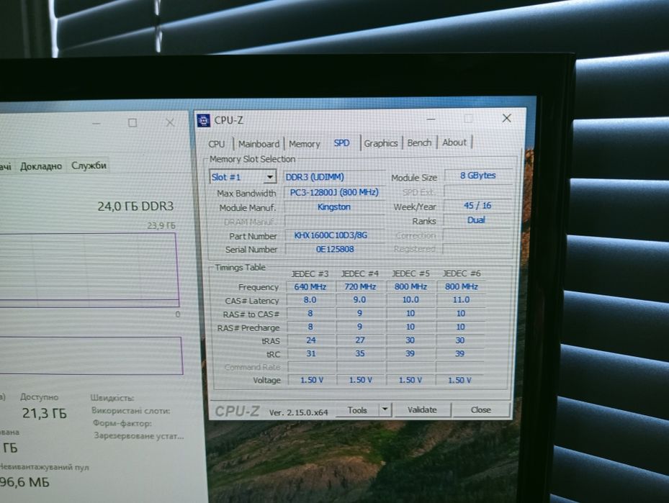Switch to the Memory tab
Screen dimensions: 669x503
click(x=304, y=144)
